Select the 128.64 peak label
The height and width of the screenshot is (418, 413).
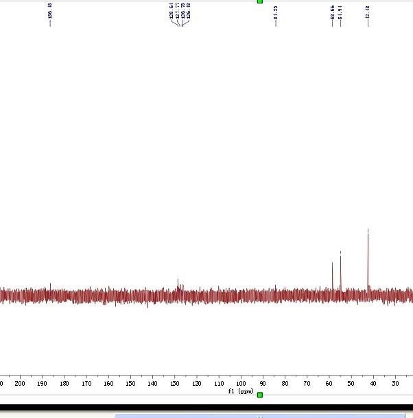coord(172,11)
